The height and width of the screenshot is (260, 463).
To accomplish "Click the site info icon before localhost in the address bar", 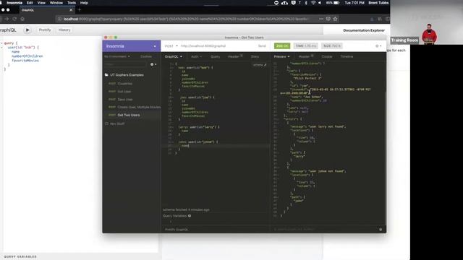I will point(59,19).
